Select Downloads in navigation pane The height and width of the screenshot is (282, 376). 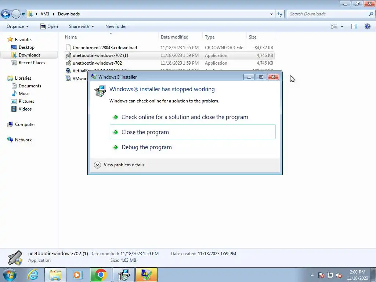[29, 55]
